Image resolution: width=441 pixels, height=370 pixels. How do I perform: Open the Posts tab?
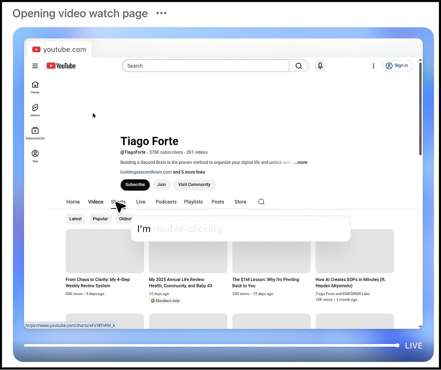point(218,202)
